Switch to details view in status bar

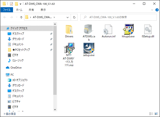tap(151, 114)
